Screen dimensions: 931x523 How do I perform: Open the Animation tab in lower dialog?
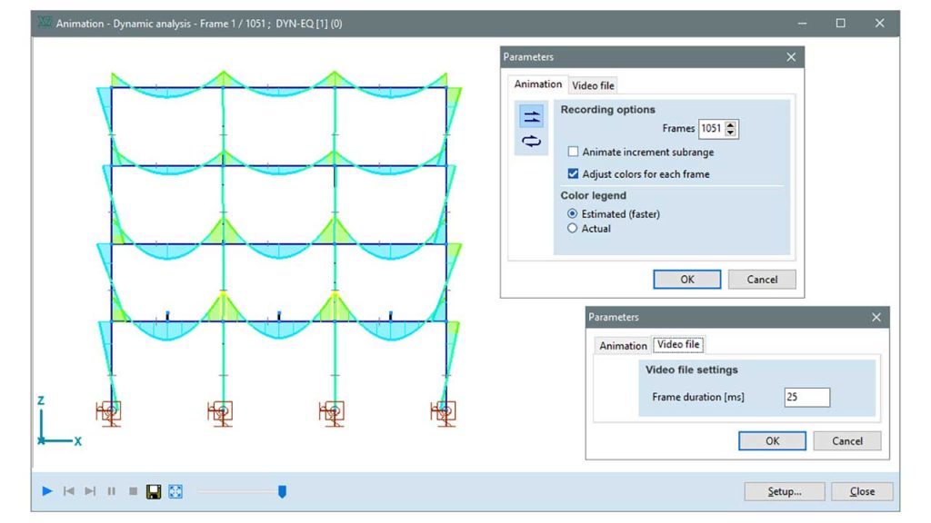[623, 346]
